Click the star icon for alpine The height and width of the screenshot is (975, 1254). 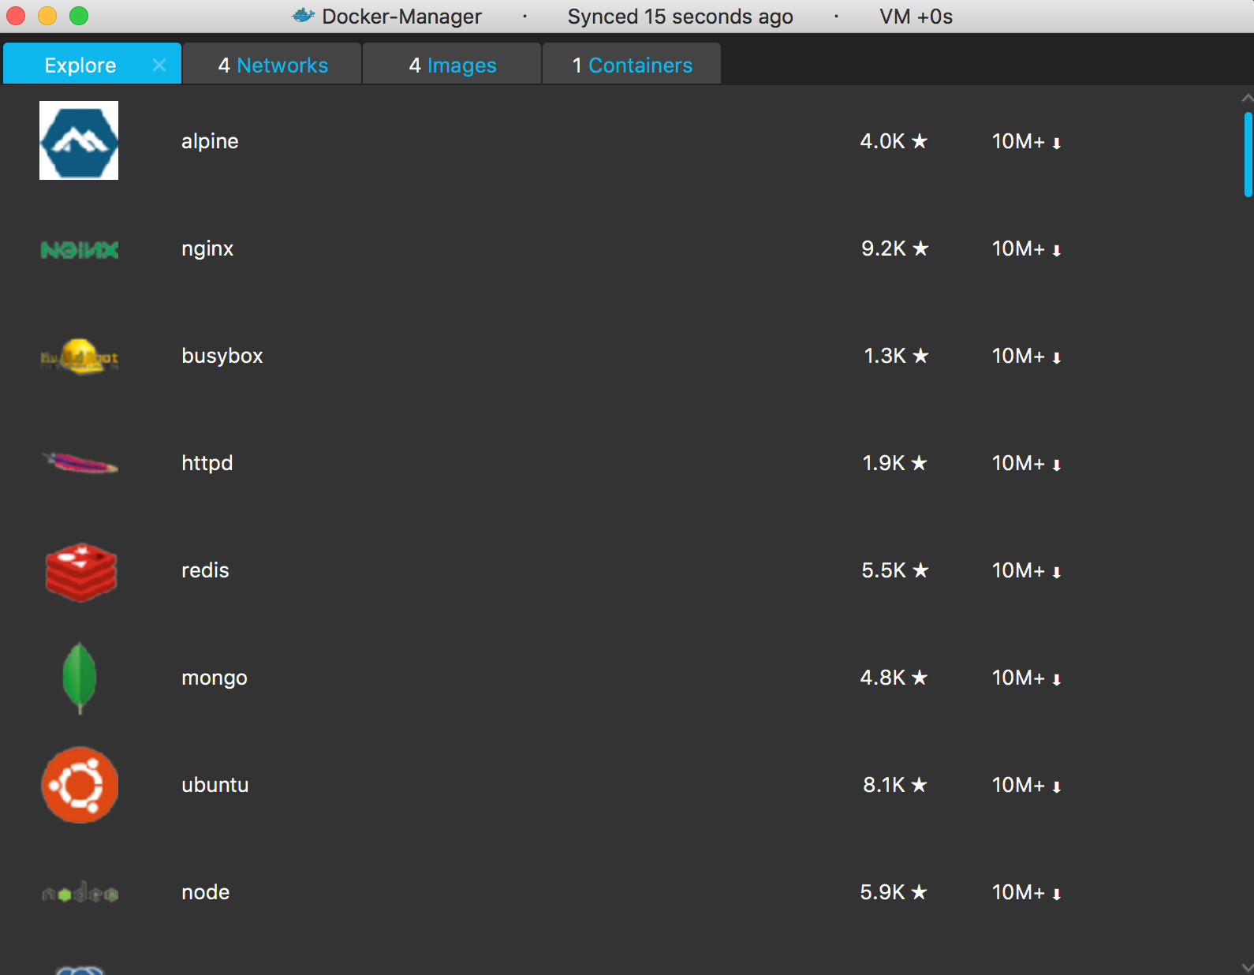pos(920,141)
